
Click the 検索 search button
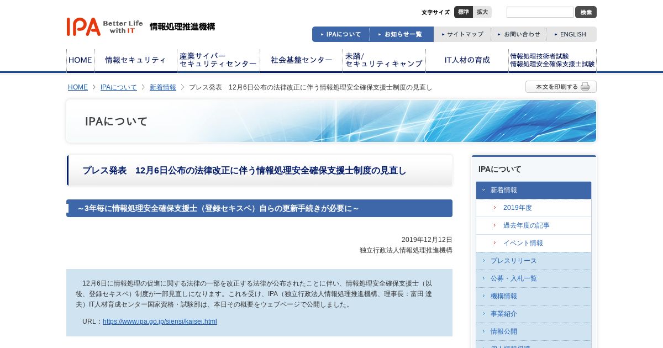pos(586,12)
